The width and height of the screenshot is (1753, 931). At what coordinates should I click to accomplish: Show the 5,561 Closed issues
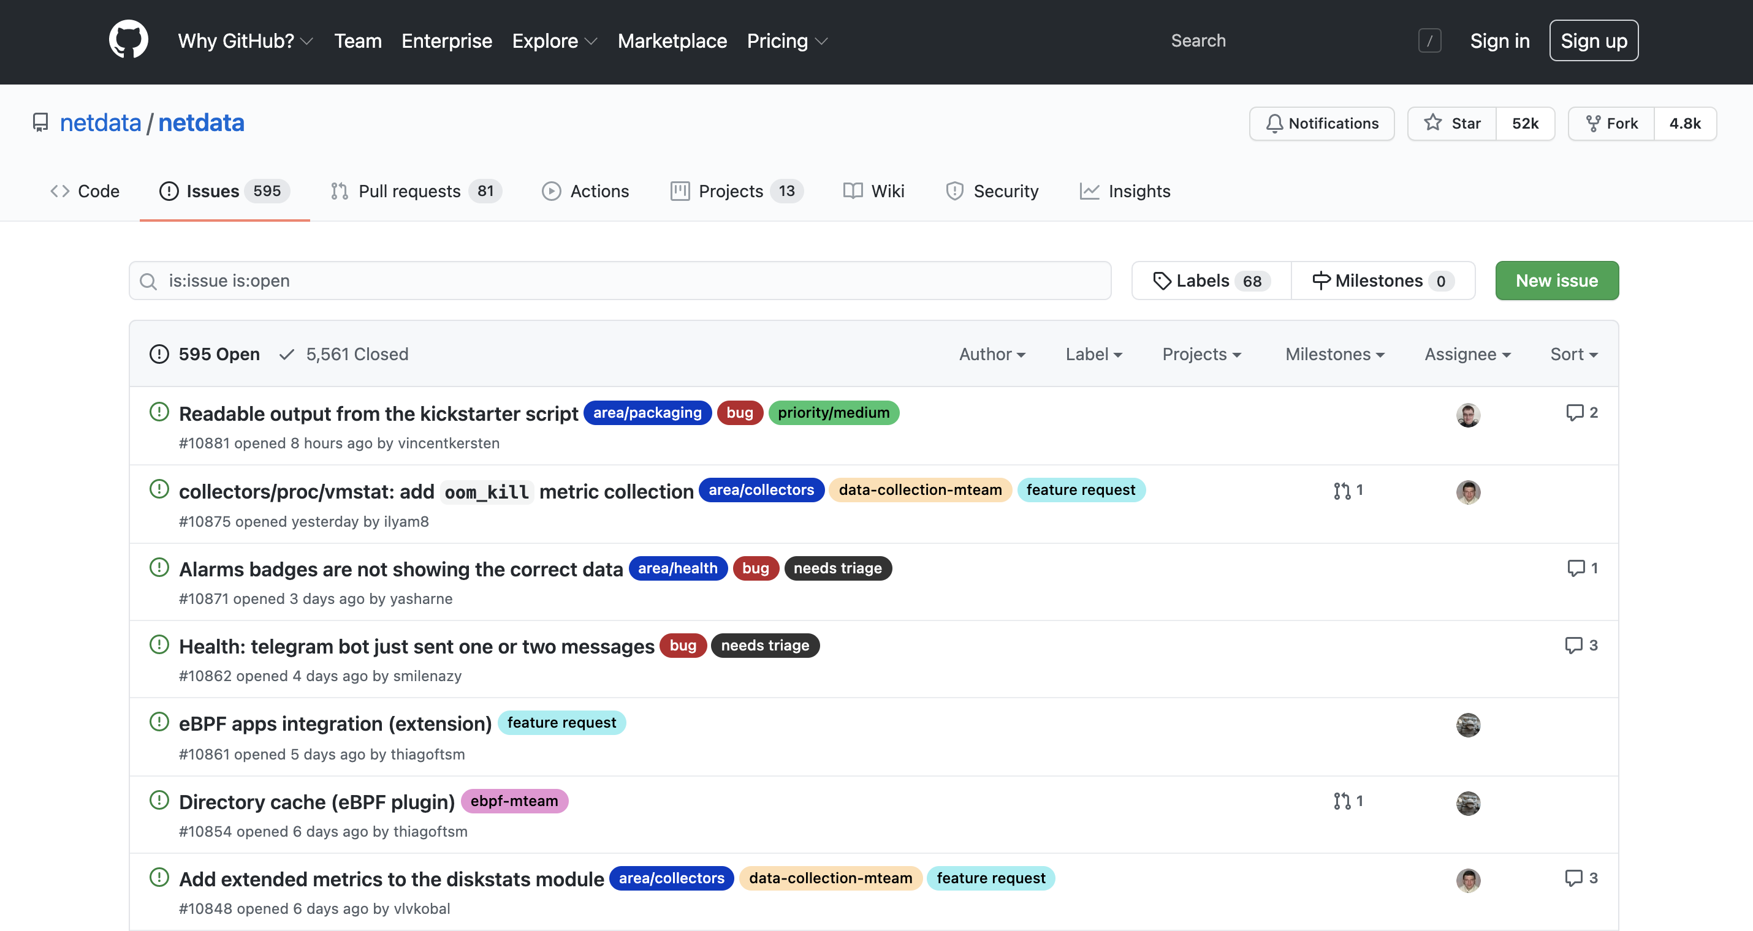tap(344, 354)
